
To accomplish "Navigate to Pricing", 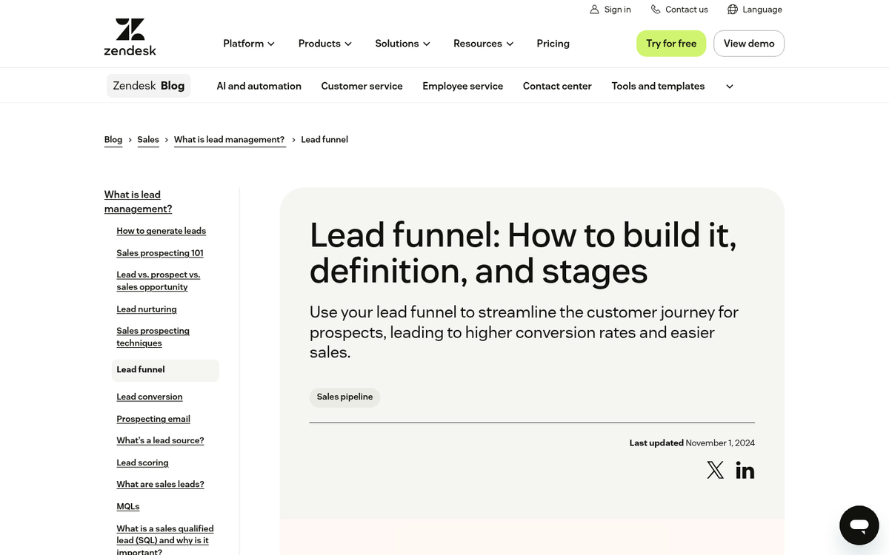I will [553, 44].
